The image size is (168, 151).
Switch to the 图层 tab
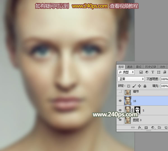click(121, 67)
